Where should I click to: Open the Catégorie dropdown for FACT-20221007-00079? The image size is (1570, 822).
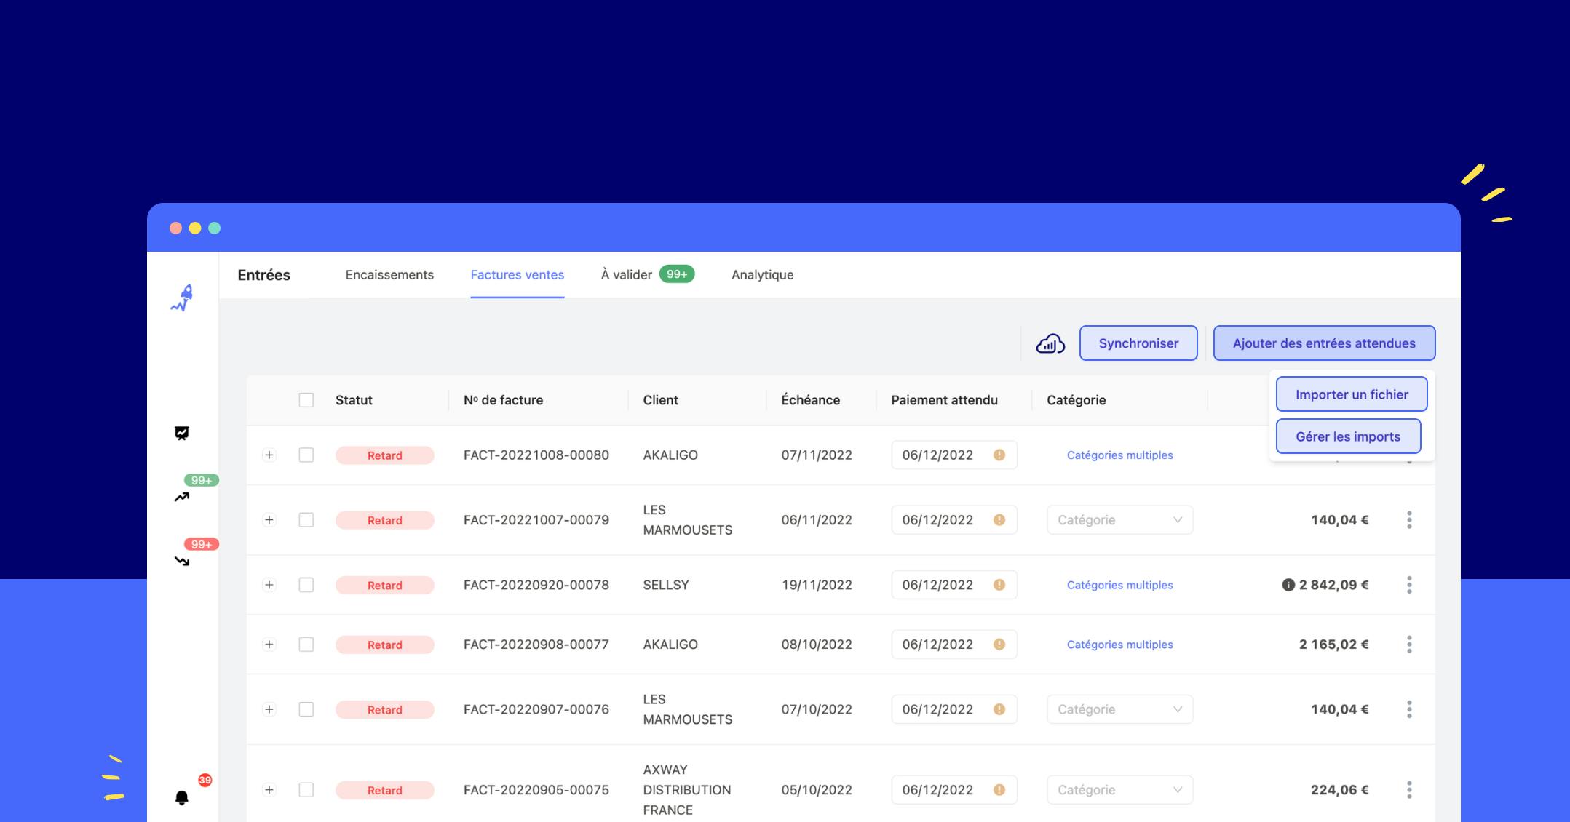pos(1119,520)
